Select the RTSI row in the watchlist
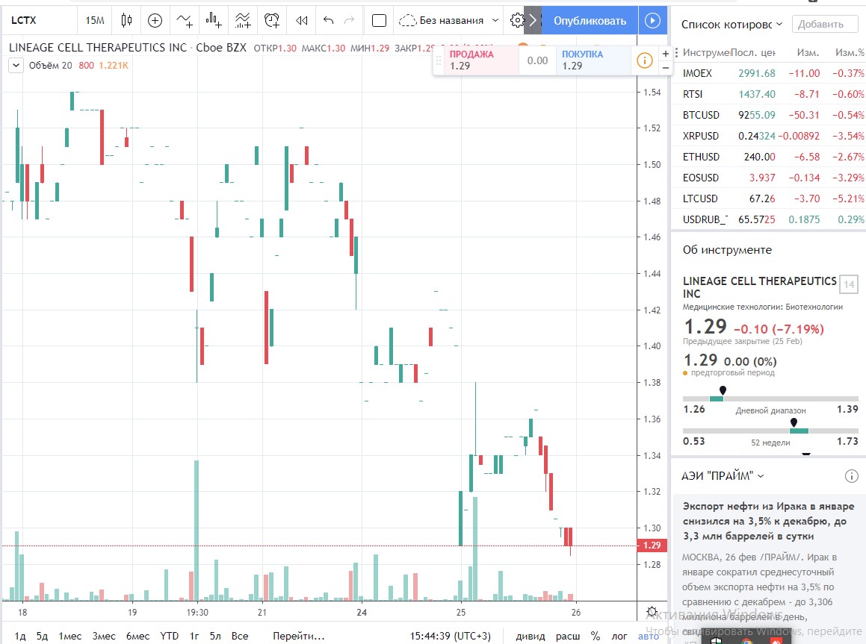866x644 pixels. pyautogui.click(x=768, y=94)
